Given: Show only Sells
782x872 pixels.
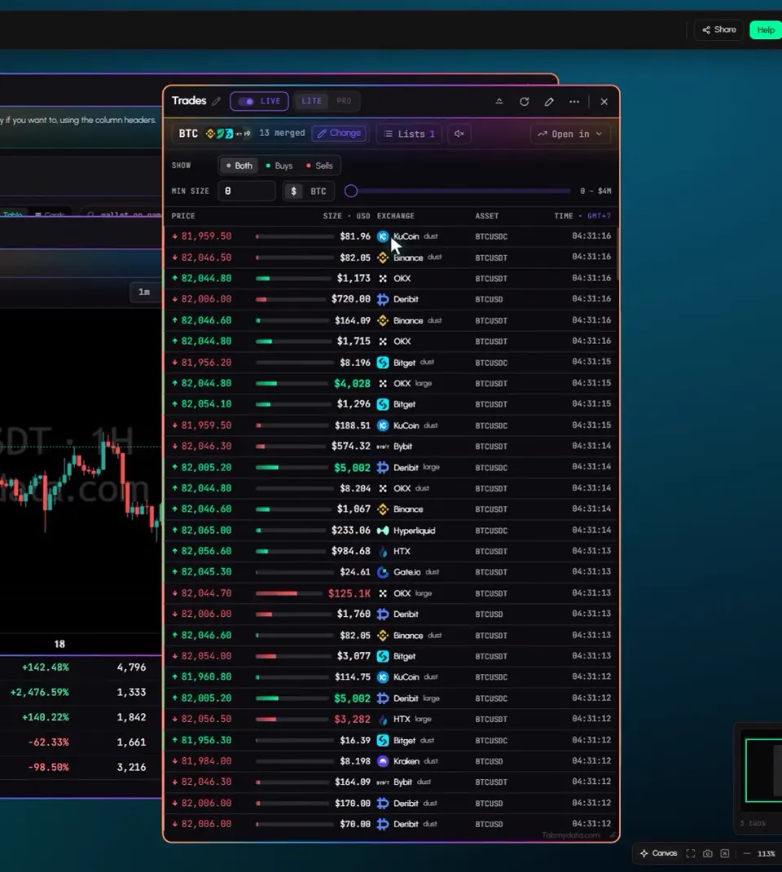Looking at the screenshot, I should [x=319, y=165].
